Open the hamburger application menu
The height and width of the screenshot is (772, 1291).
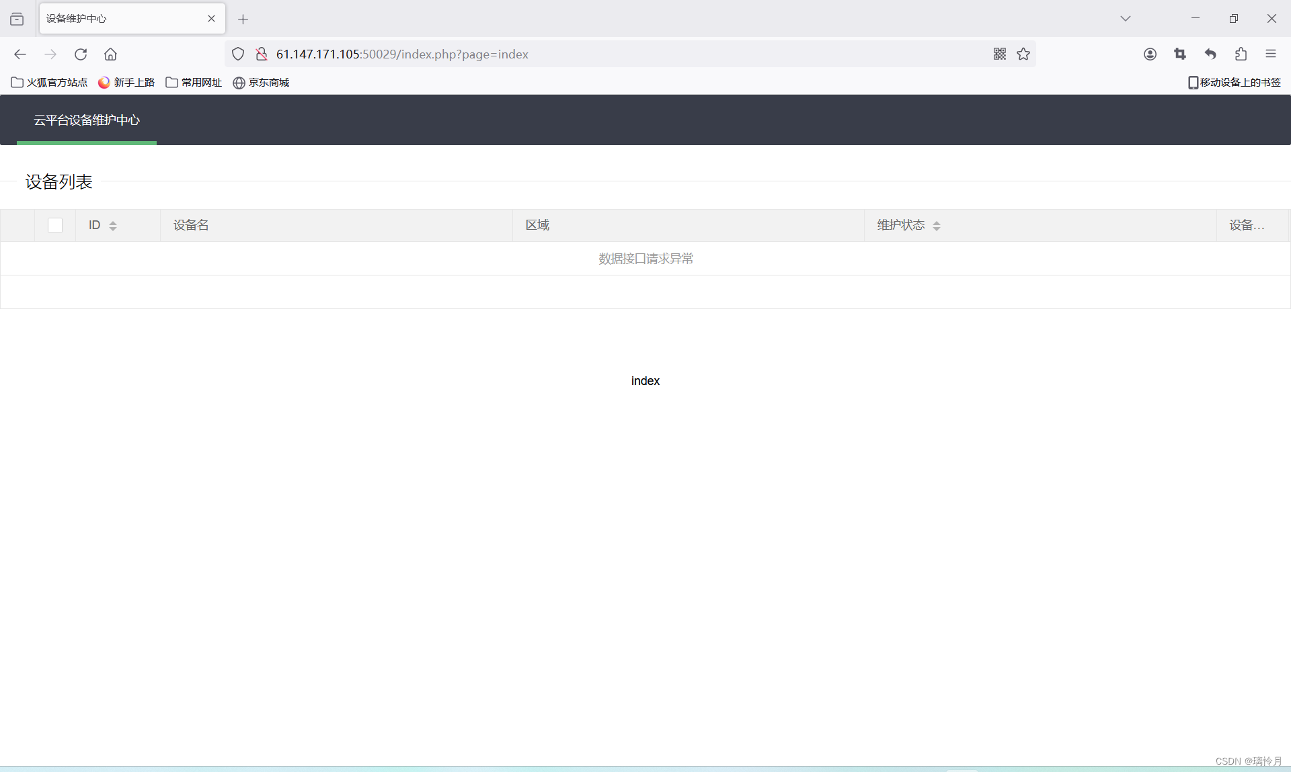click(x=1271, y=54)
